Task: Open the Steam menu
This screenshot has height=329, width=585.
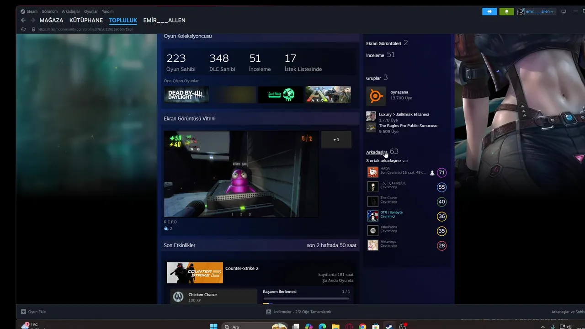Action: click(32, 11)
